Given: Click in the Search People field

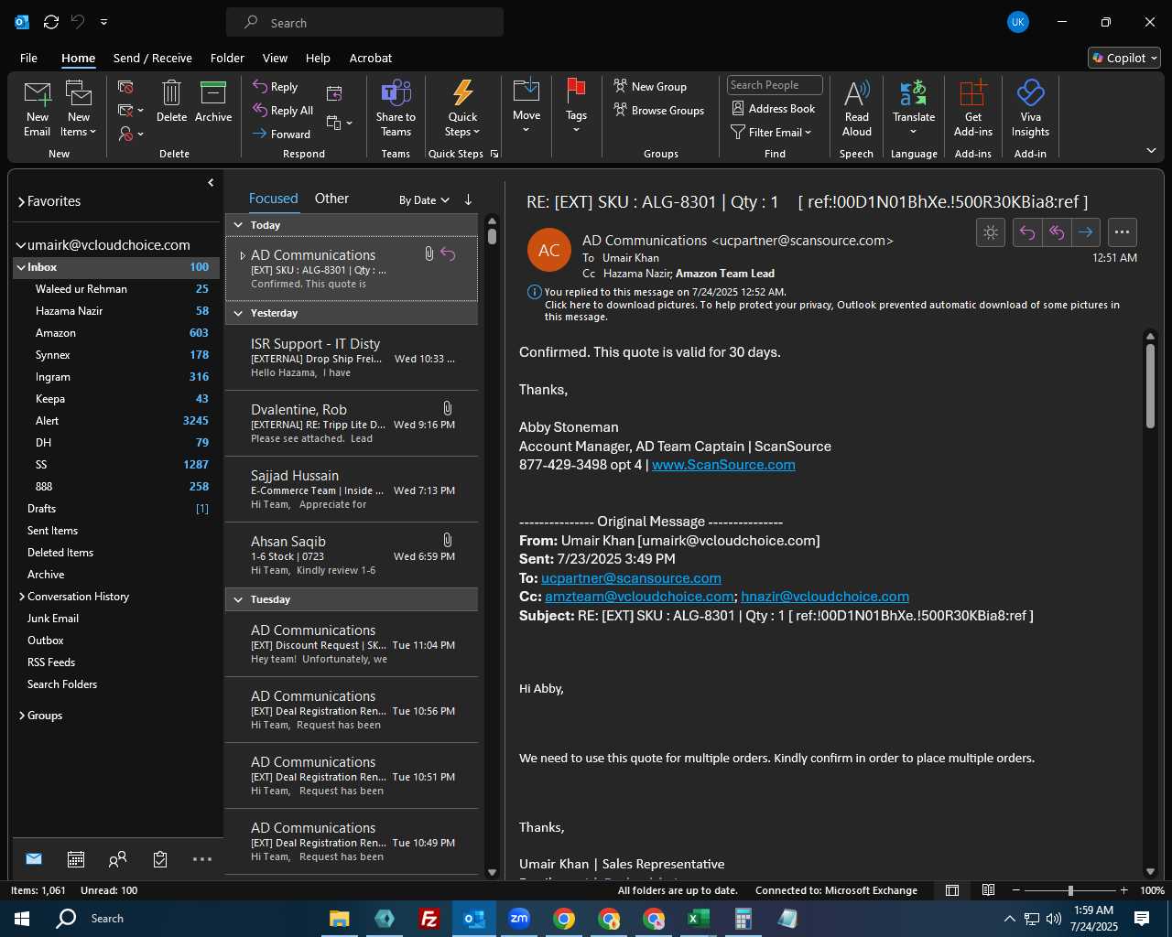Looking at the screenshot, I should [775, 85].
